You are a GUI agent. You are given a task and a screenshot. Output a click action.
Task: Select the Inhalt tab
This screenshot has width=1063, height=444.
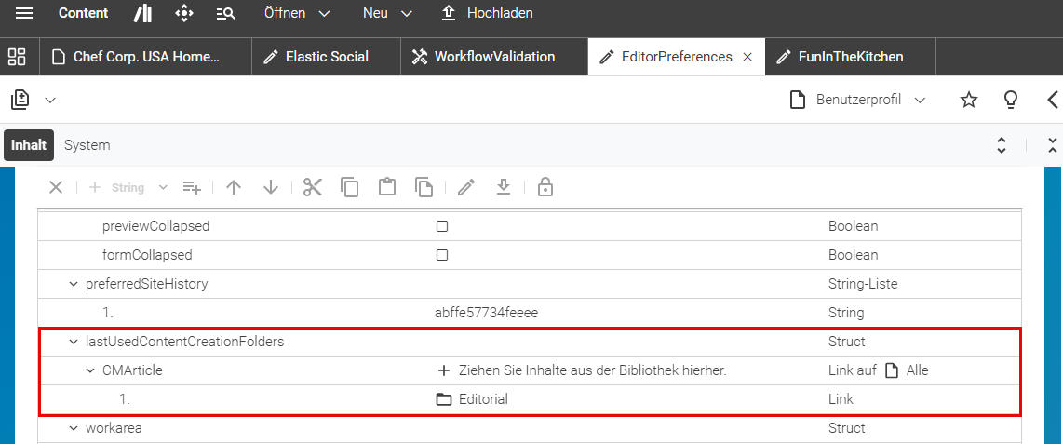29,145
